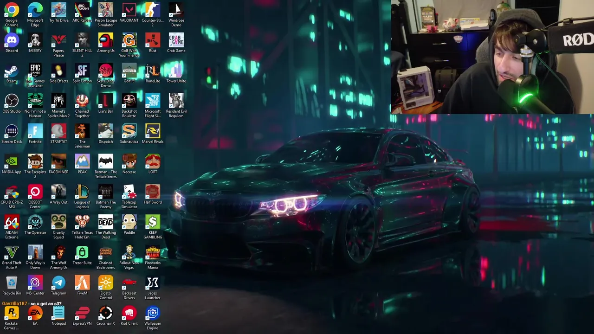Viewport: 594px width, 334px height.
Task: Open the NVIDIA App icon
Action: 12,161
